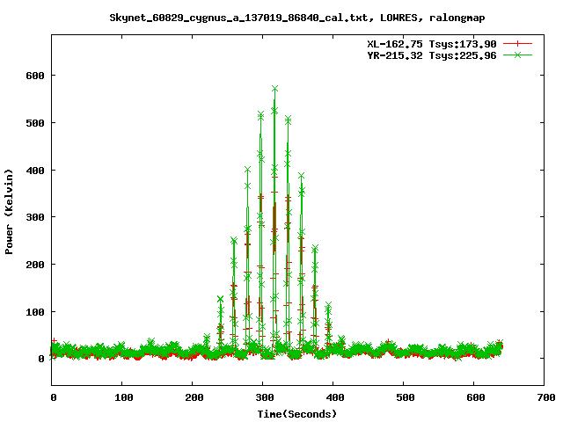The width and height of the screenshot is (563, 422).
Task: Select the YR-215.32 Tsys:225.96 legend entry
Action: (x=432, y=55)
